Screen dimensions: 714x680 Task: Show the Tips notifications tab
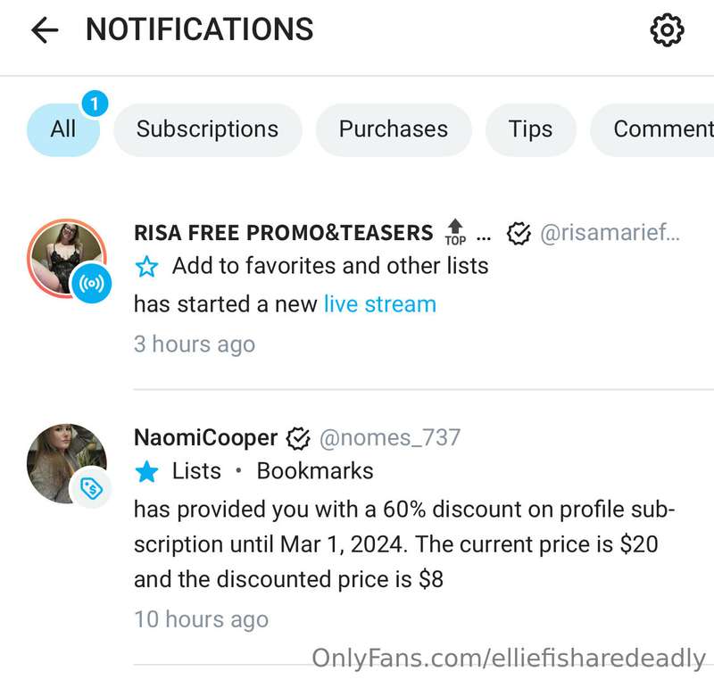coord(530,129)
